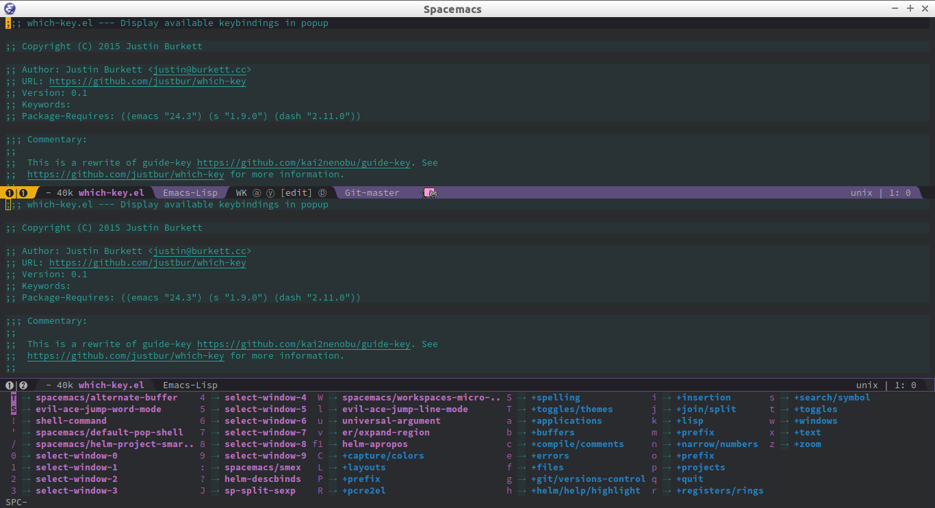
Task: Click the ⓨ minor mode indicator
Action: coord(270,193)
